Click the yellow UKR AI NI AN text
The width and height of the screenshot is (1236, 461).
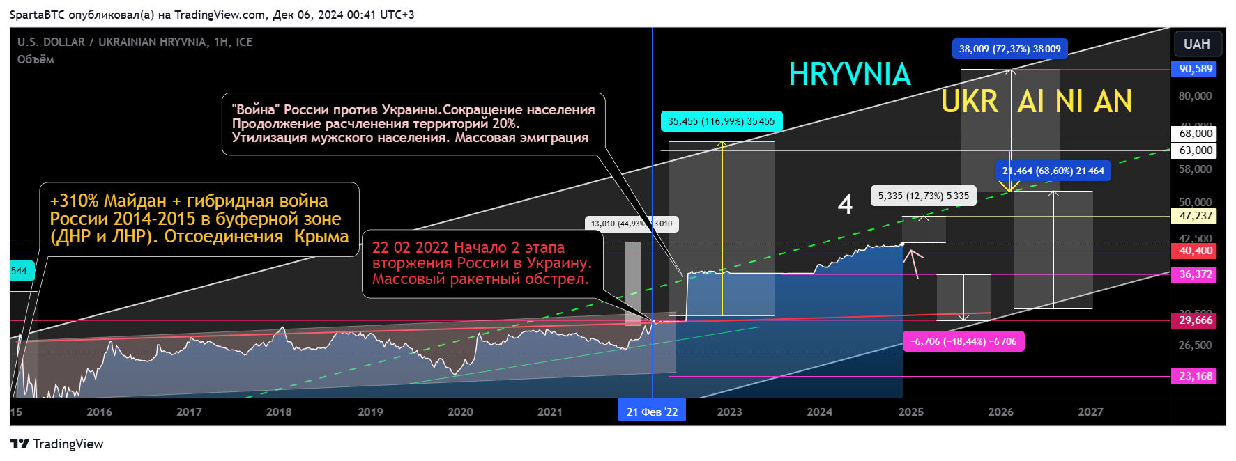point(1036,102)
